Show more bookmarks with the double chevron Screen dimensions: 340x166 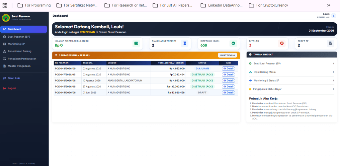[x=329, y=5]
